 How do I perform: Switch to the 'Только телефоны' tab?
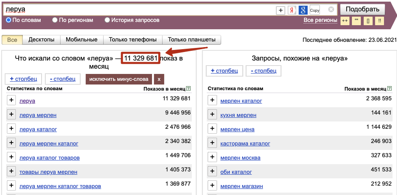click(133, 40)
